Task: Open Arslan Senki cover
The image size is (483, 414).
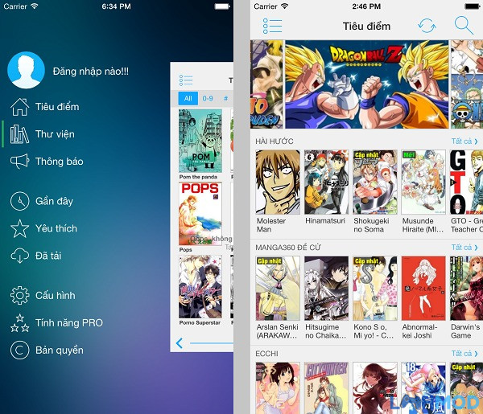Action: pyautogui.click(x=278, y=289)
